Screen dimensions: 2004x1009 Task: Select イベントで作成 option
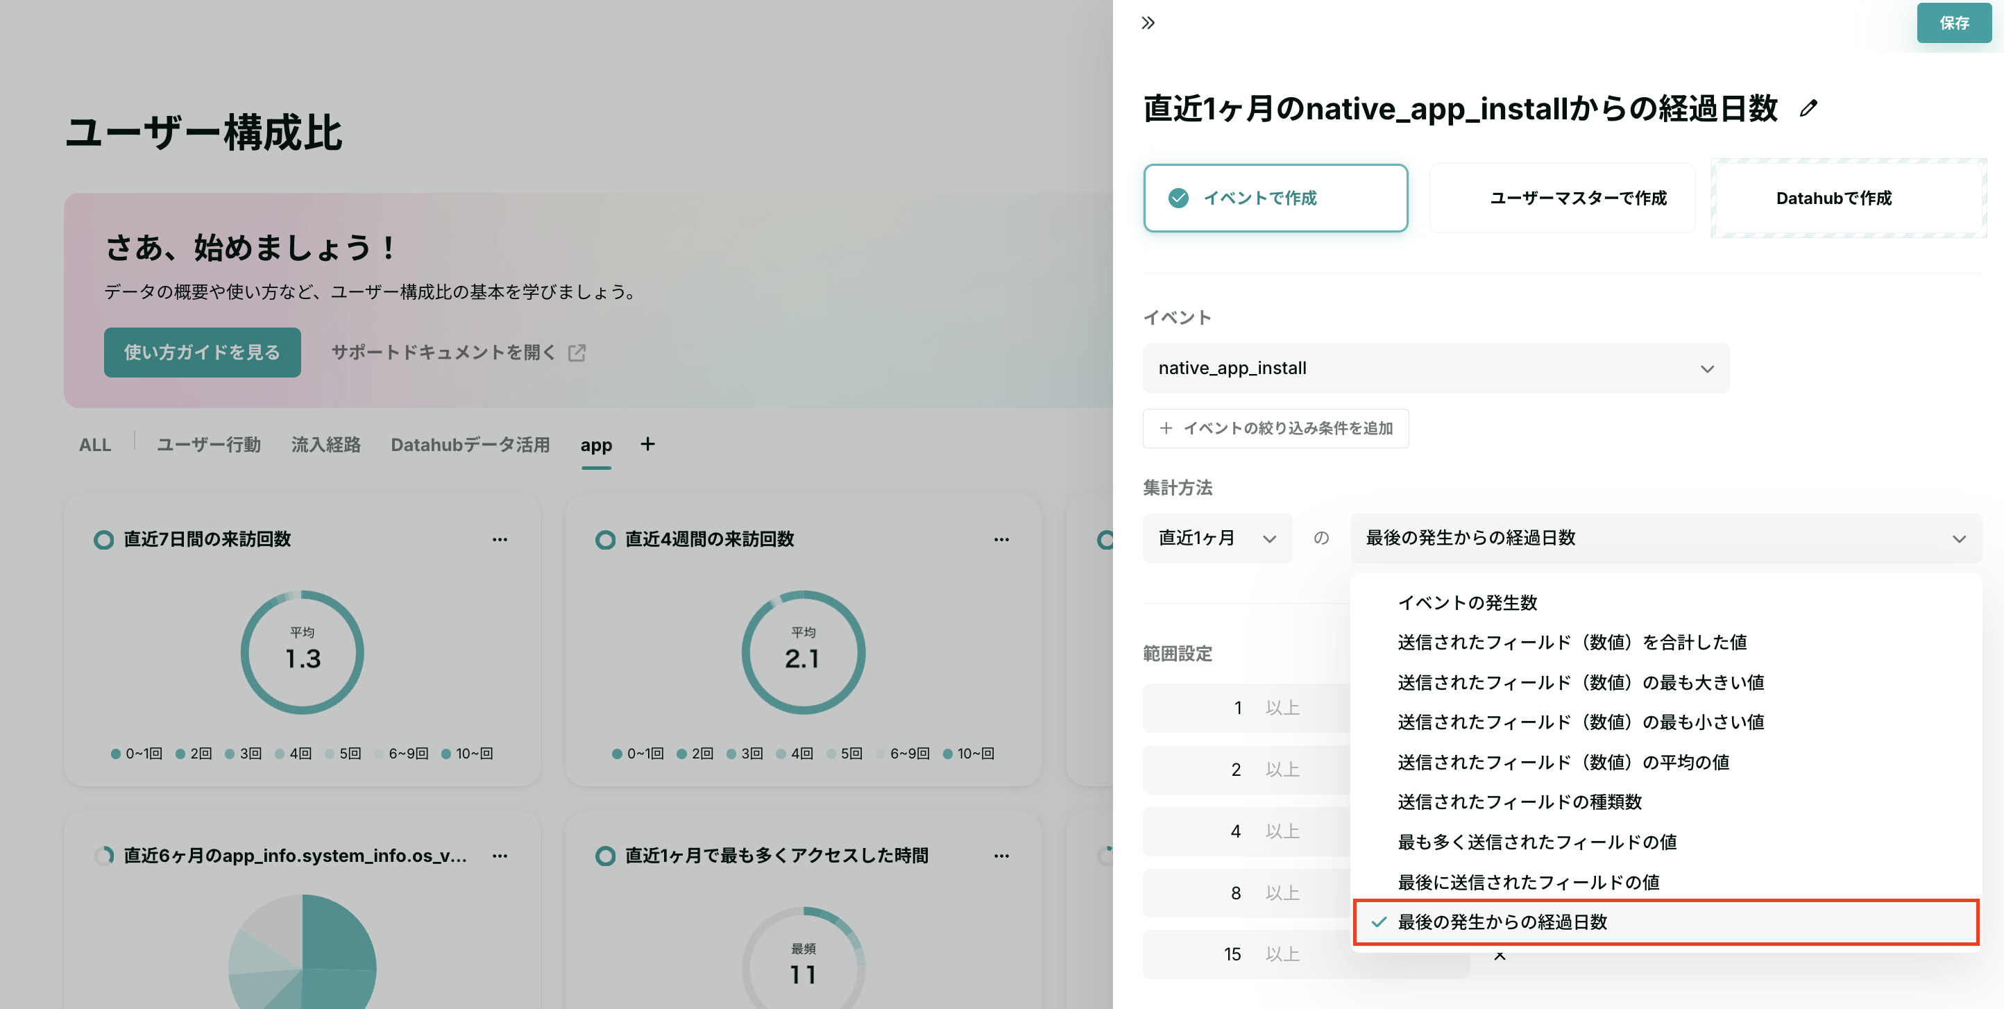1275,198
